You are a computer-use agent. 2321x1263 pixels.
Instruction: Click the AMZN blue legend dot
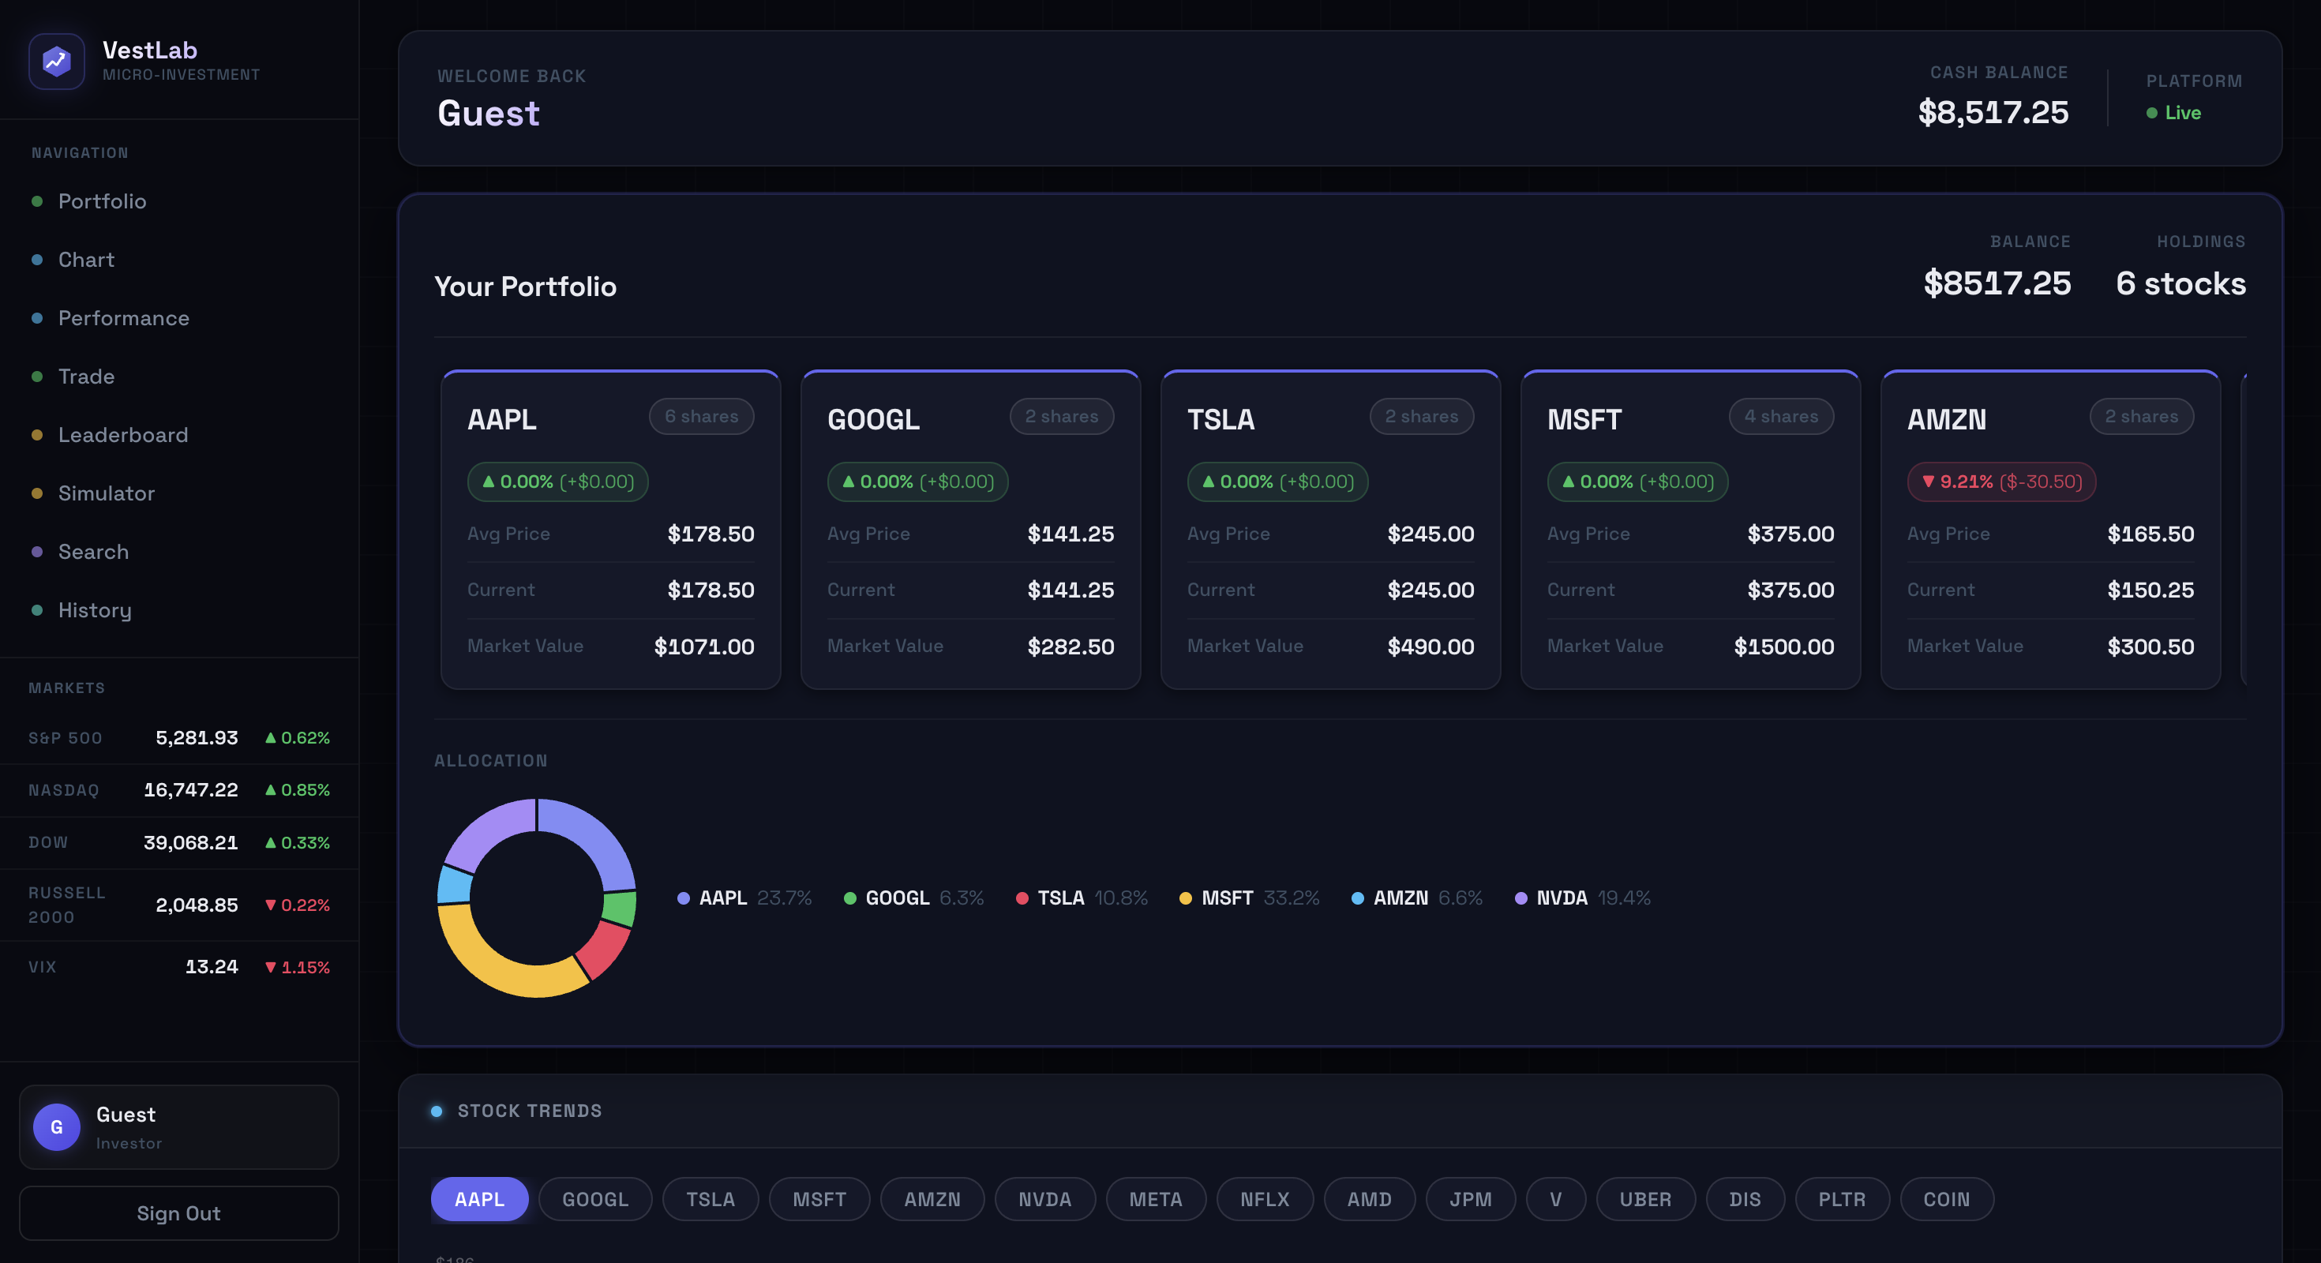click(x=1358, y=898)
